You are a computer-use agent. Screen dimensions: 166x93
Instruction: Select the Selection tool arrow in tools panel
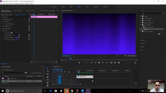48,68
